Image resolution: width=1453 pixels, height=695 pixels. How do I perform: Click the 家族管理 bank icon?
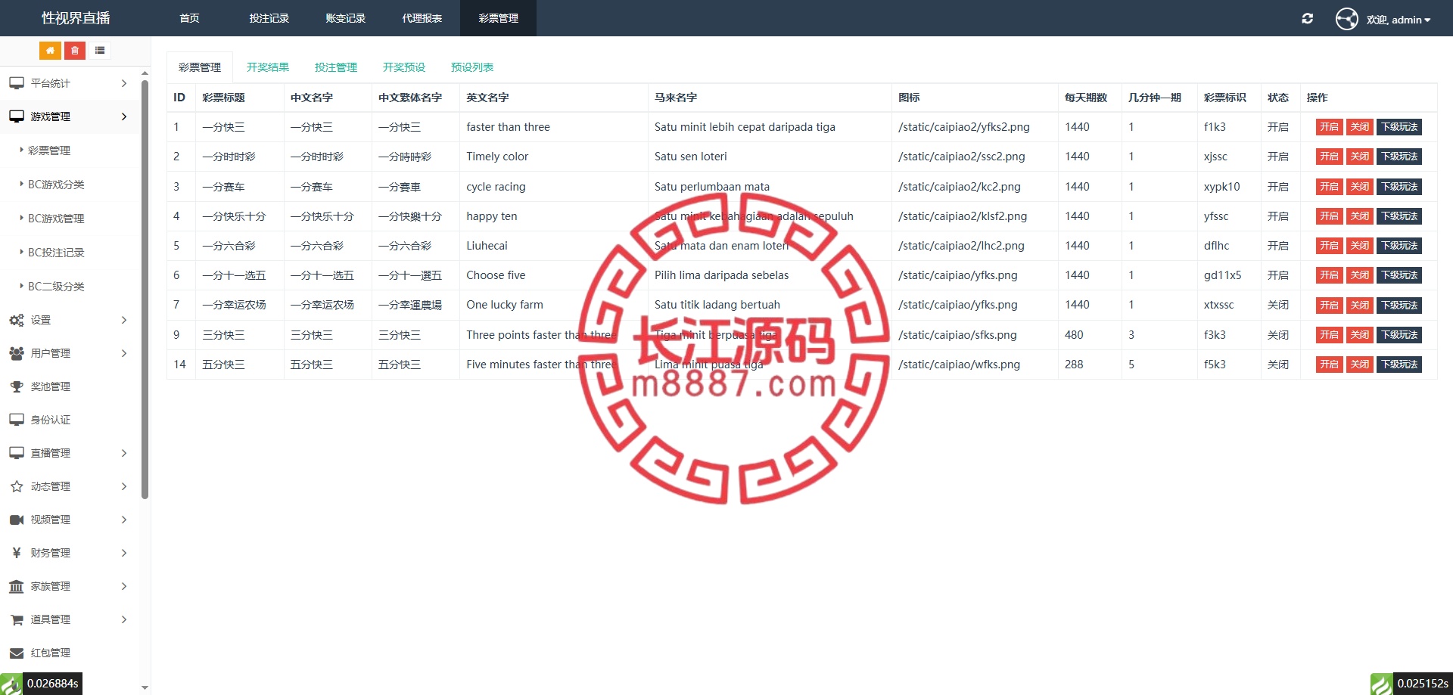(17, 586)
